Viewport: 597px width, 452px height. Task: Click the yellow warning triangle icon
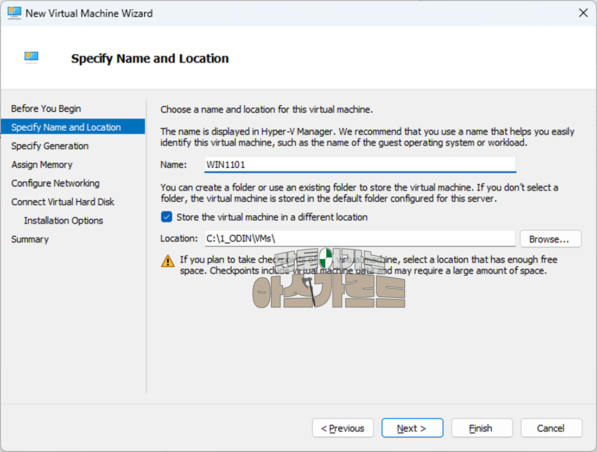(168, 261)
